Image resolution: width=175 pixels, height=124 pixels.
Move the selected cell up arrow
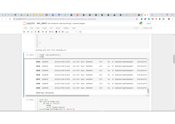click(x=43, y=32)
